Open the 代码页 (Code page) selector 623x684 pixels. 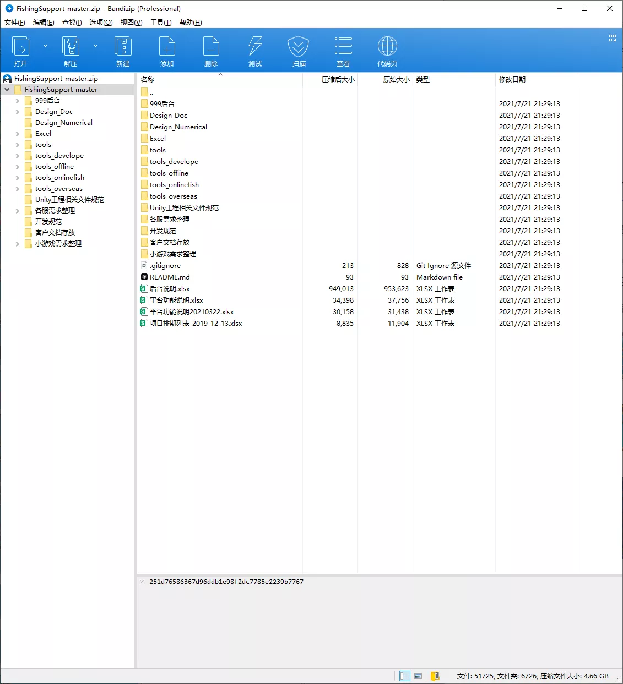click(387, 50)
